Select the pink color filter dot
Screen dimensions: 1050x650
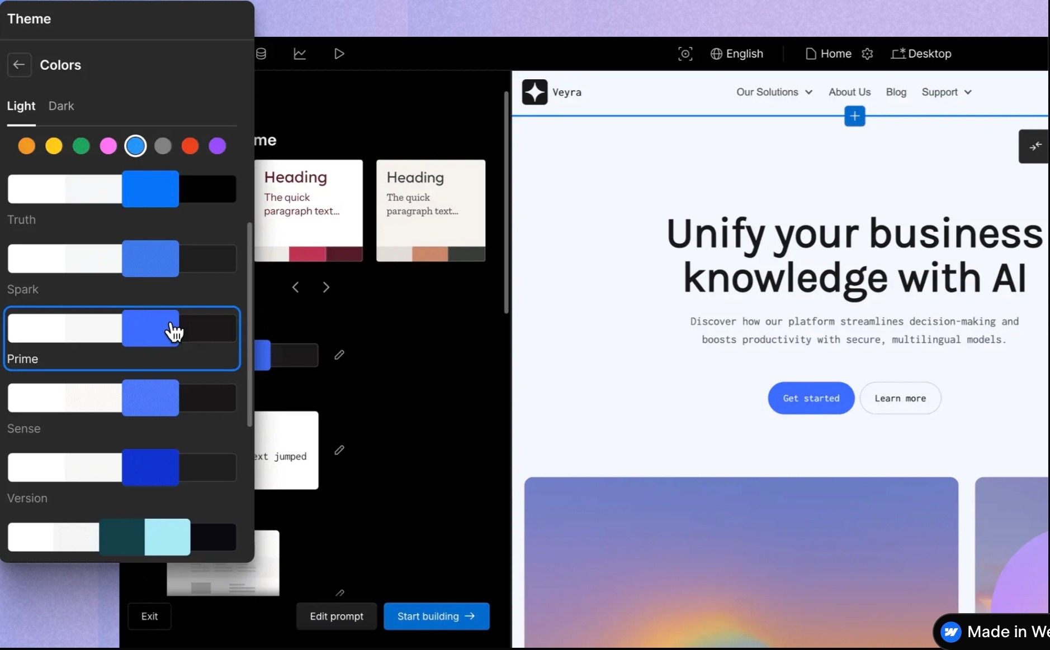[x=108, y=146]
